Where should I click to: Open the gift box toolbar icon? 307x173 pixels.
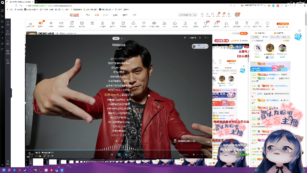click(92, 23)
